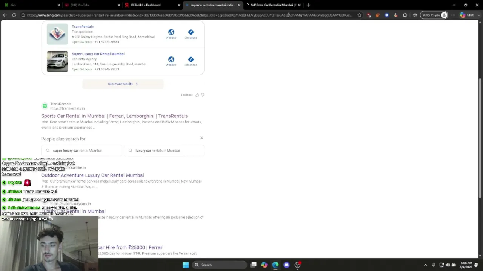Close the YouTube tab

point(118,5)
